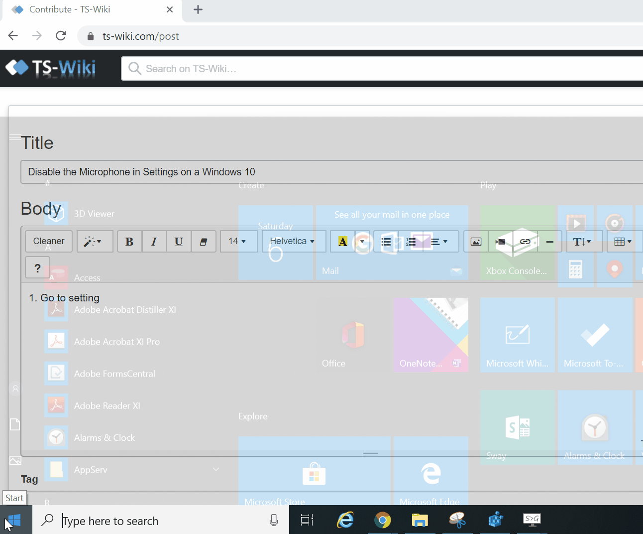The height and width of the screenshot is (534, 643).
Task: Click the TS-Wiki logo link
Action: pos(51,68)
